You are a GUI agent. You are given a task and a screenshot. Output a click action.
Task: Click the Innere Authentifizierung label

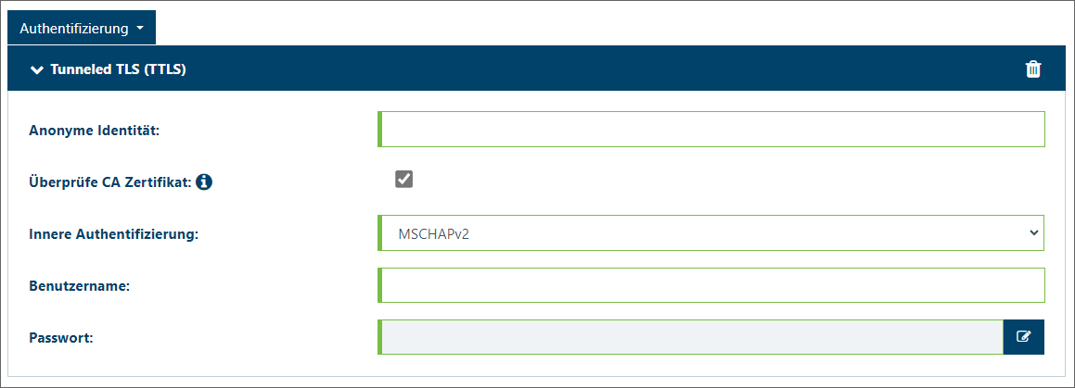coord(114,234)
